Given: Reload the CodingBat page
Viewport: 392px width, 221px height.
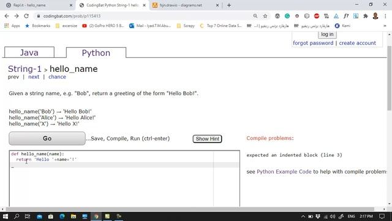Looking at the screenshot, I should click(x=26, y=16).
